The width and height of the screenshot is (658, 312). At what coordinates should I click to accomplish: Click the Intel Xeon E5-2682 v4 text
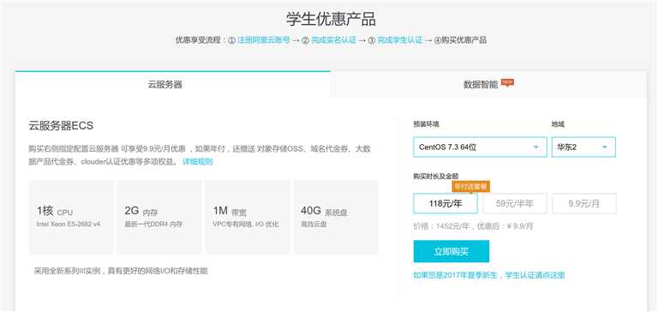click(69, 225)
